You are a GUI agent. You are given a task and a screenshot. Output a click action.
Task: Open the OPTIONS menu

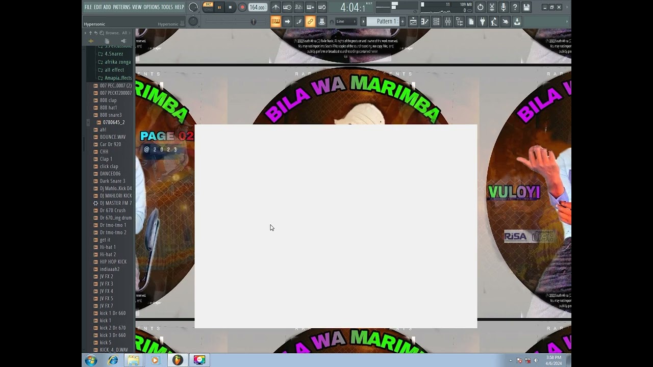pyautogui.click(x=152, y=7)
